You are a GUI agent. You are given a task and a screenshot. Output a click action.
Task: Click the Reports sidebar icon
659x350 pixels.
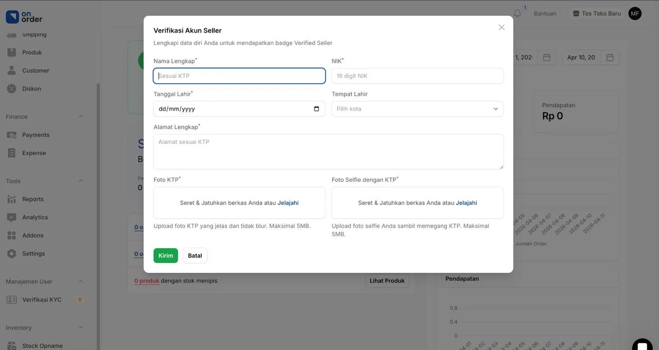coord(11,199)
